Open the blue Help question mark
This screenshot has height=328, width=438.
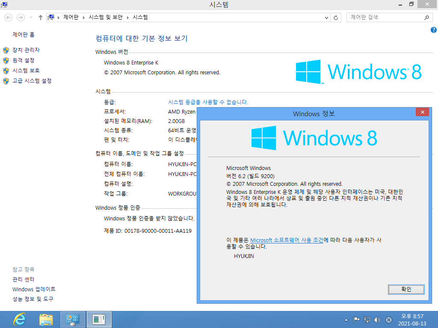pyautogui.click(x=434, y=30)
